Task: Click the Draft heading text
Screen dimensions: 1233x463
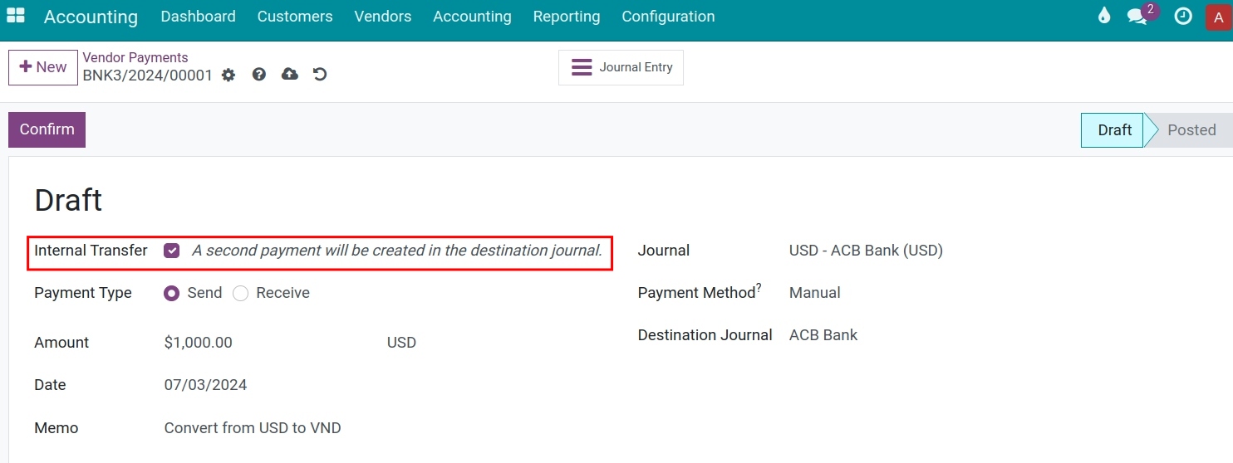Action: (x=68, y=200)
